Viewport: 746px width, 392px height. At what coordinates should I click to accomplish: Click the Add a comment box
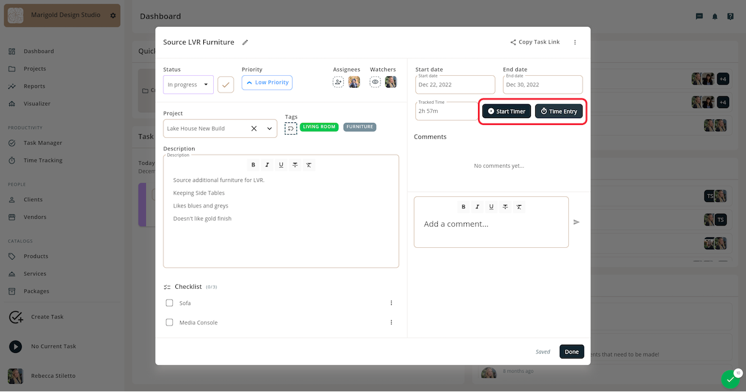(x=491, y=224)
